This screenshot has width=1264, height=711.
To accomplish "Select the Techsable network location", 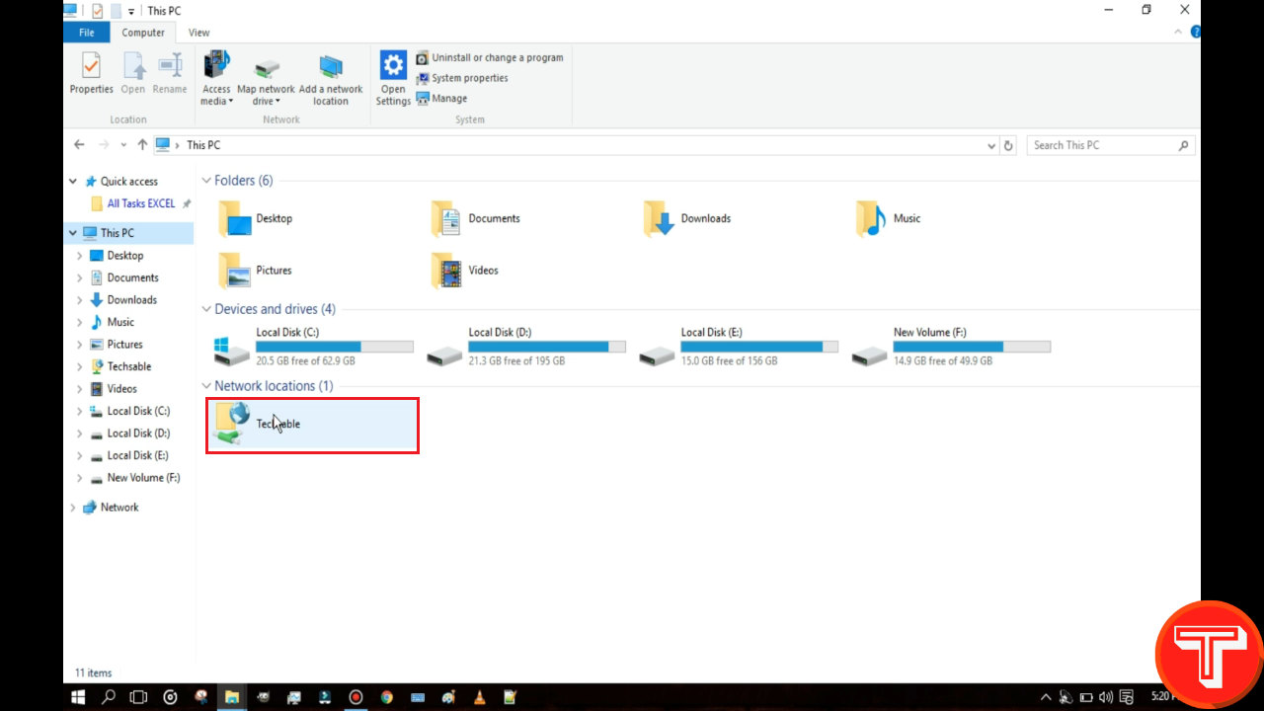I will click(x=312, y=425).
